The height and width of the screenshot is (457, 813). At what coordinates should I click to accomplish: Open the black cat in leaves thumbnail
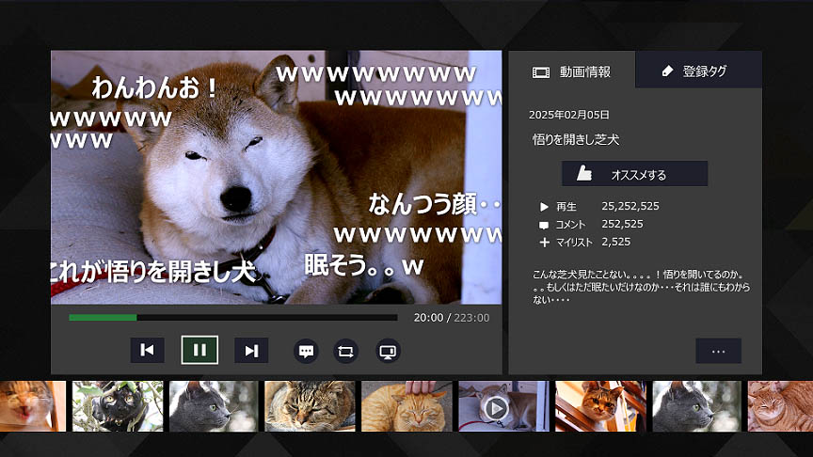pyautogui.click(x=118, y=406)
